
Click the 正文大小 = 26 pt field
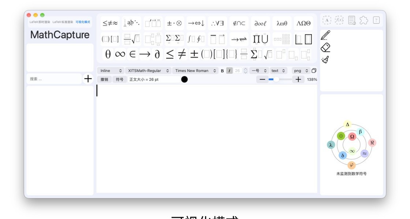point(154,79)
